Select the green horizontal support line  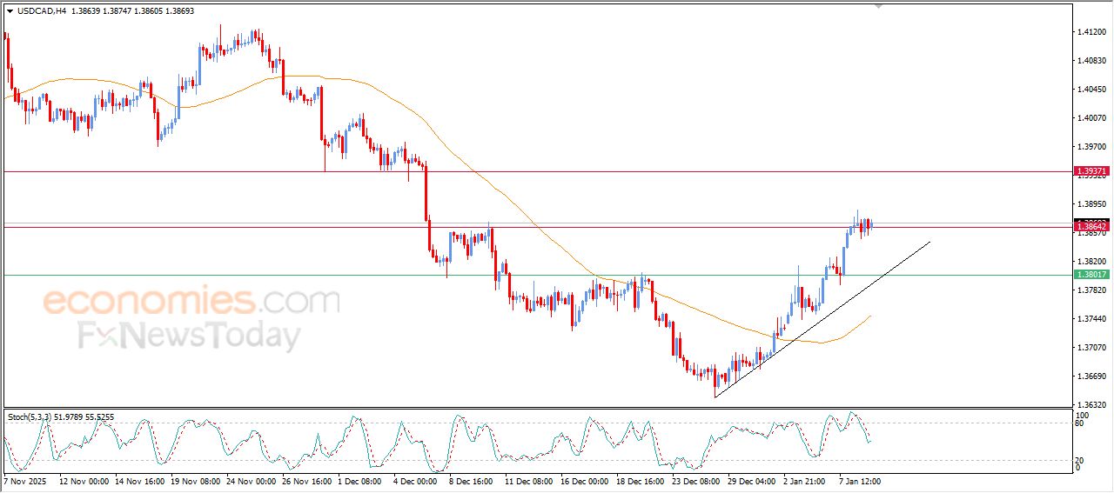tap(538, 275)
